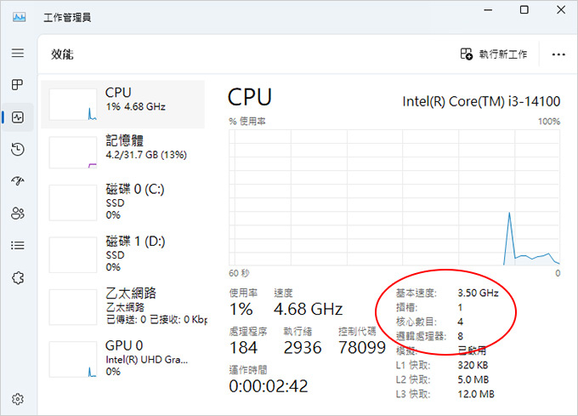Viewport: 578px width, 416px height.
Task: Click the L1 cache 320 KB value
Action: click(x=473, y=365)
